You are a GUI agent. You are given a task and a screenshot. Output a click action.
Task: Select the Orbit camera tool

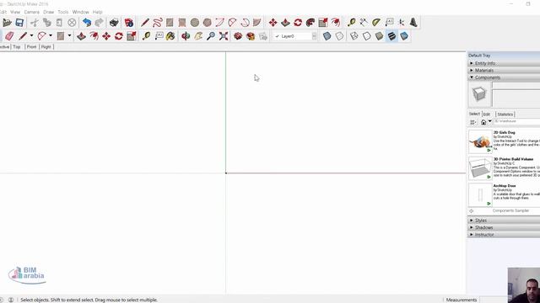click(x=186, y=36)
